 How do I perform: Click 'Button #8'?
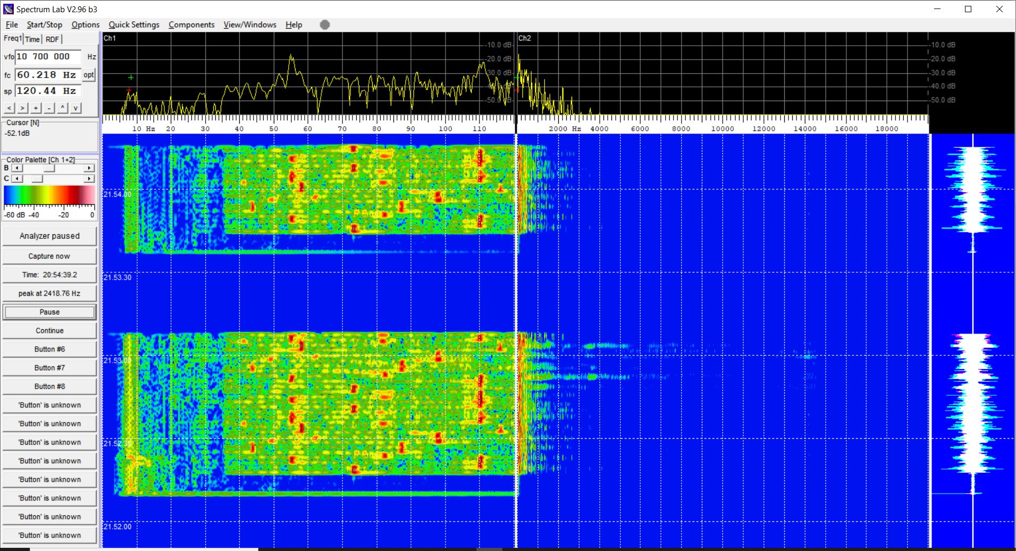tap(49, 386)
